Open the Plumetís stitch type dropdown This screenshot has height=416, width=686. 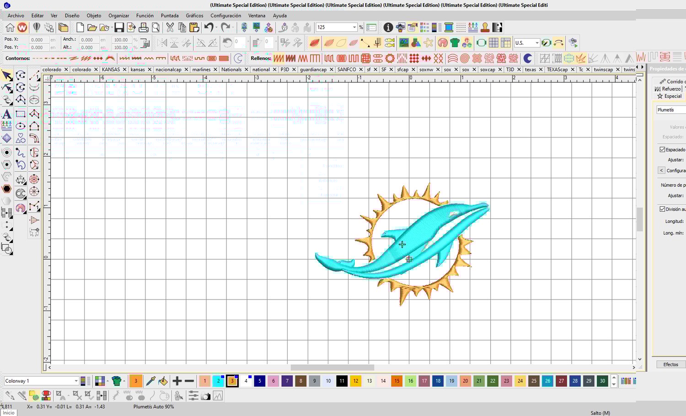[670, 110]
